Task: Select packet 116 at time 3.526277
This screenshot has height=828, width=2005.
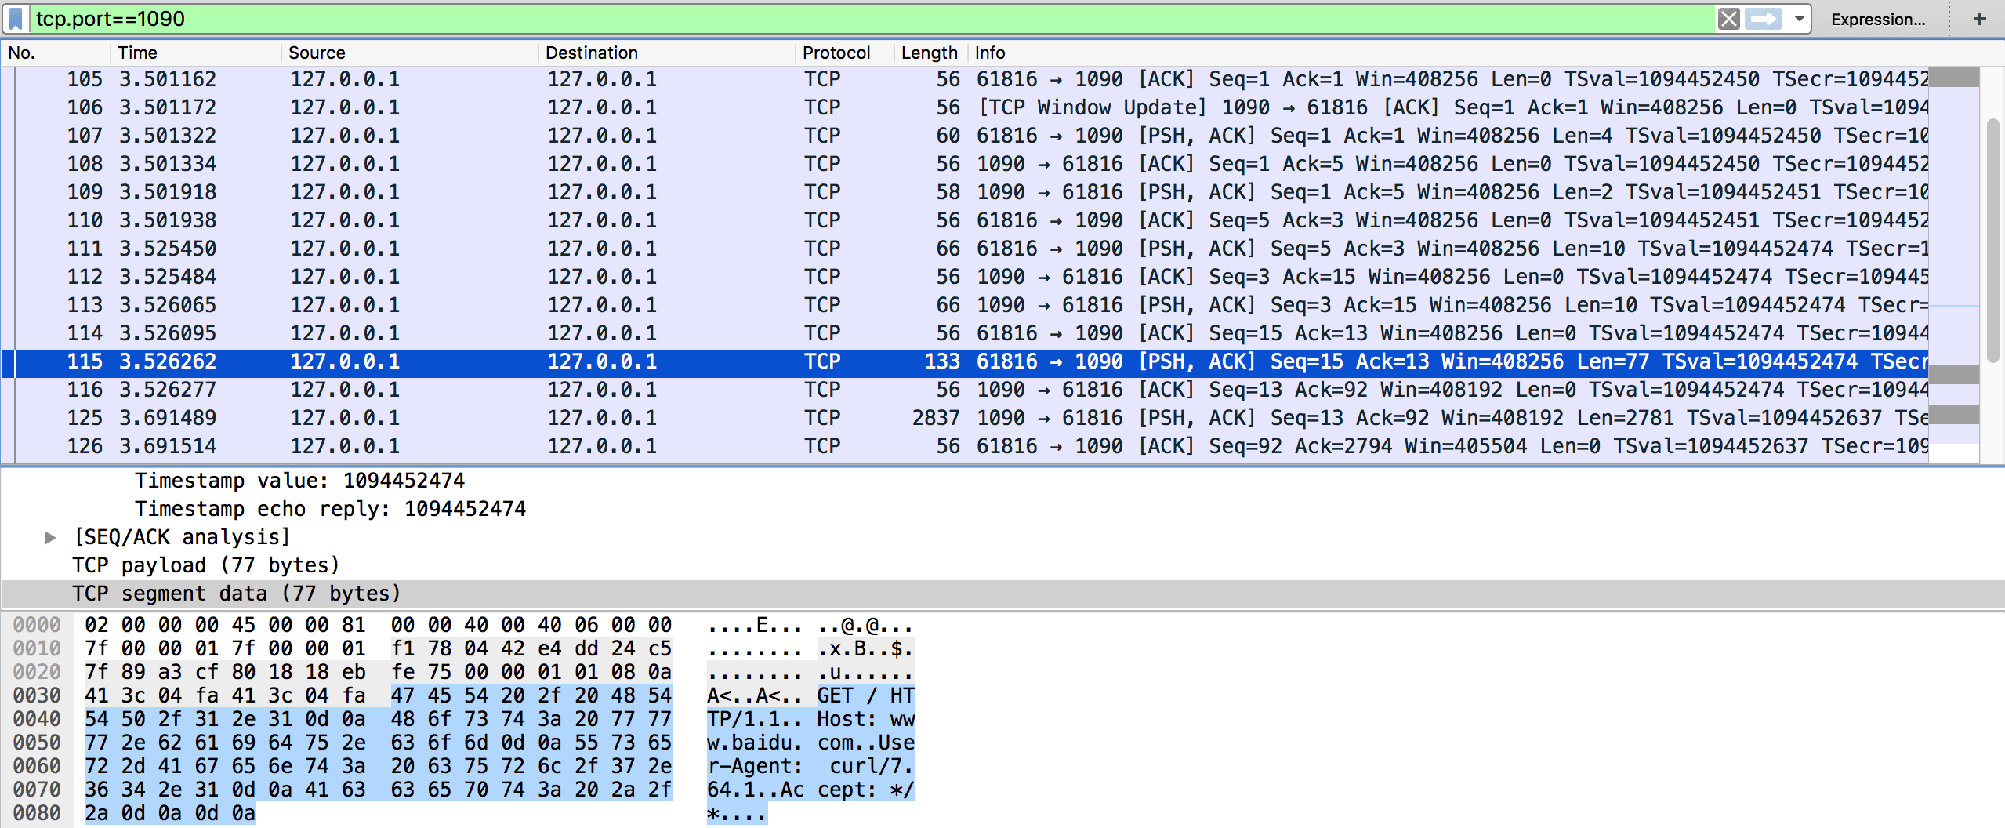Action: (965, 390)
